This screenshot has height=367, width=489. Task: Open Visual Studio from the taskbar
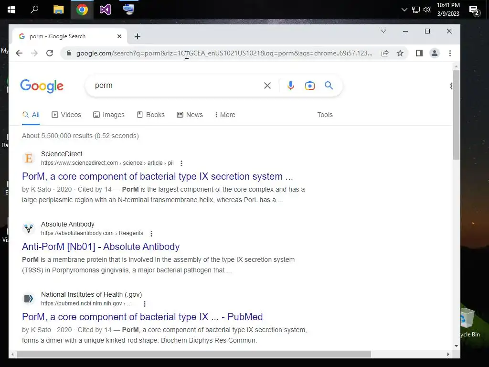point(106,10)
